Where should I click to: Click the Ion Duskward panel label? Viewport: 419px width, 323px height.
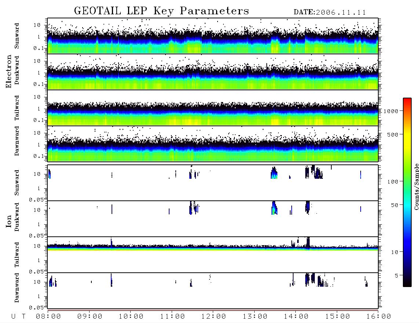coord(17,217)
